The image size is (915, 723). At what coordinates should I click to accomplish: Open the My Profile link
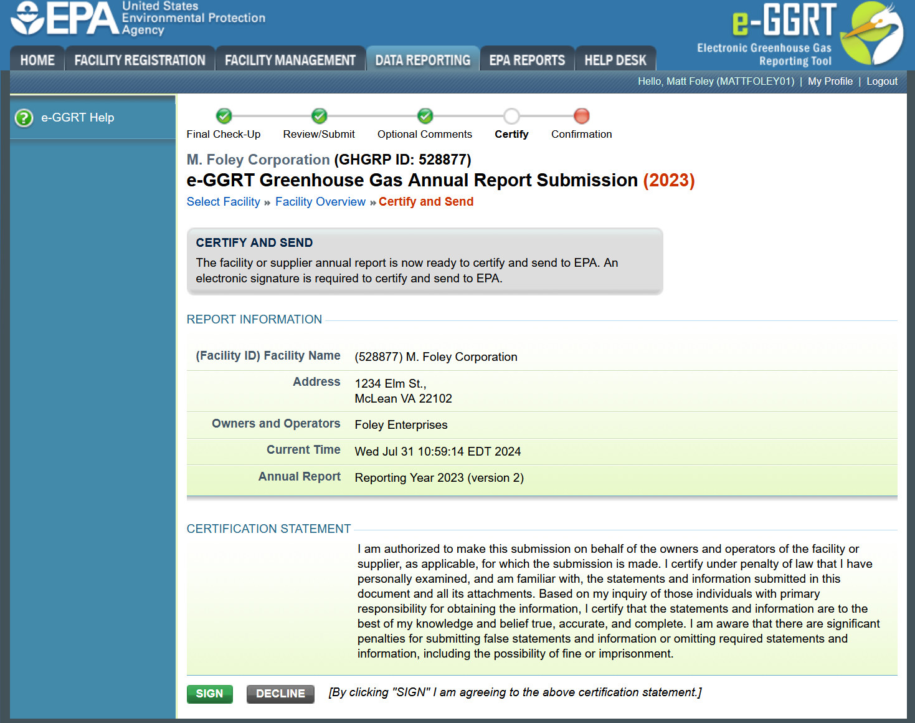830,81
